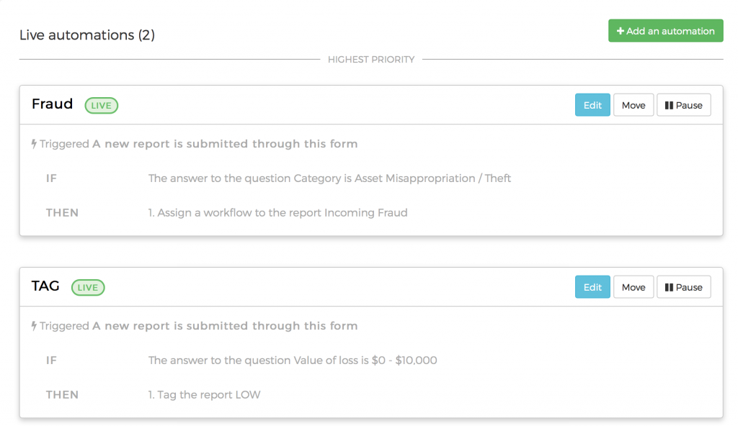Image resolution: width=738 pixels, height=426 pixels.
Task: Select the TAG automation title
Action: [x=45, y=286]
